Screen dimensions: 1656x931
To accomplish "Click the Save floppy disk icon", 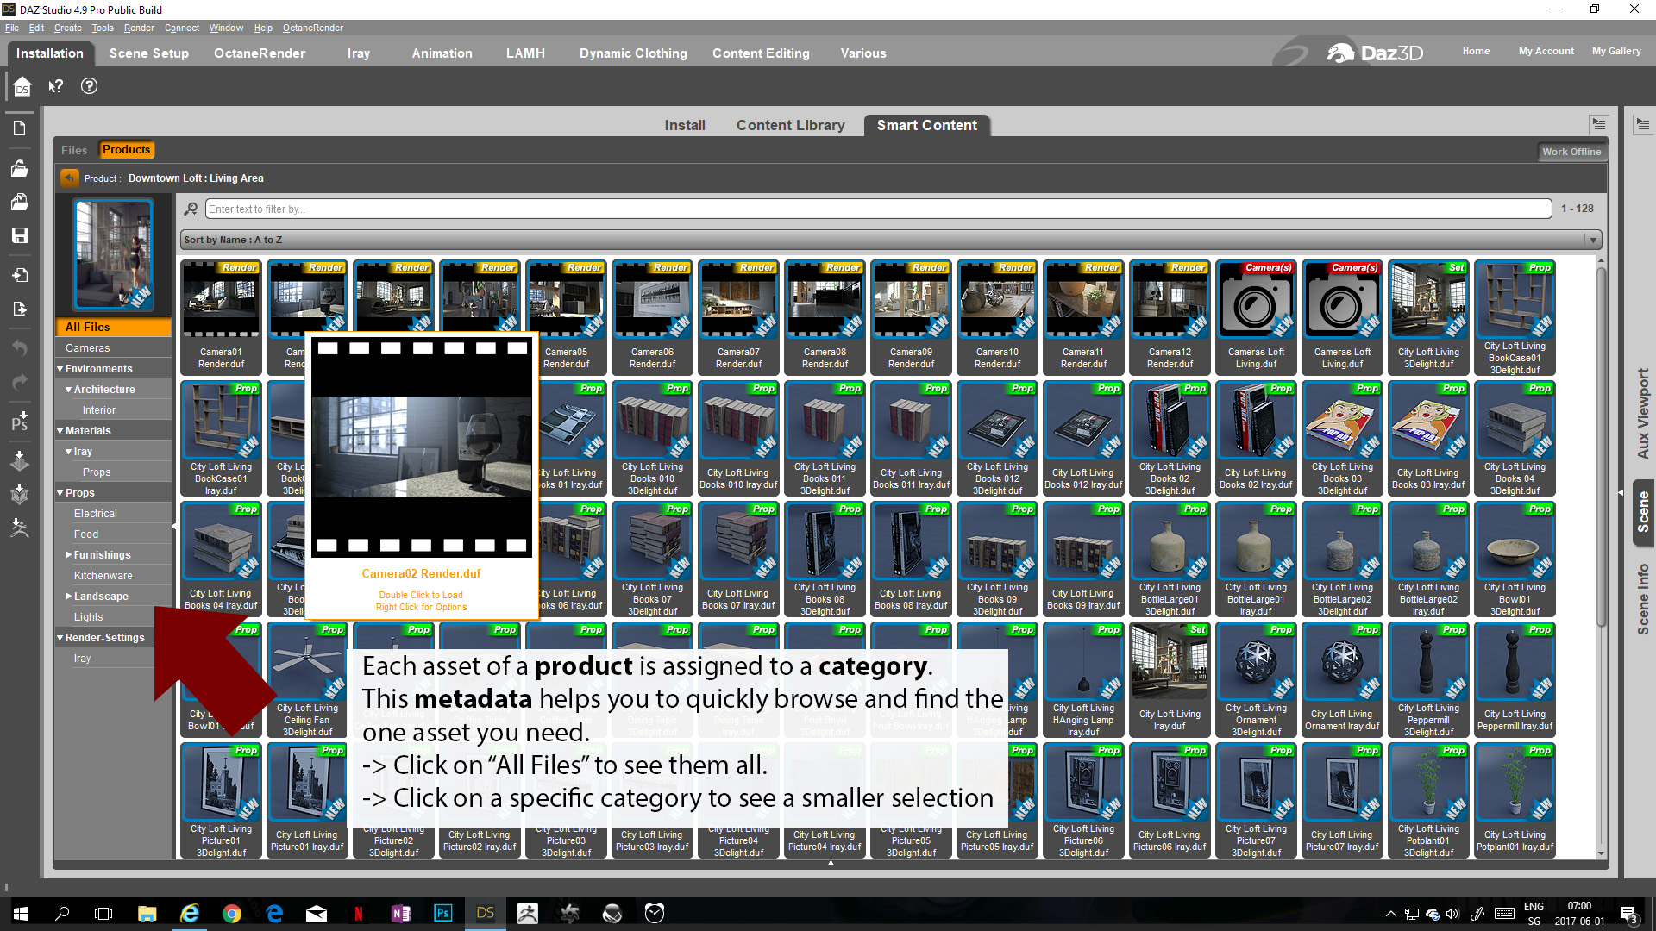I will [19, 235].
